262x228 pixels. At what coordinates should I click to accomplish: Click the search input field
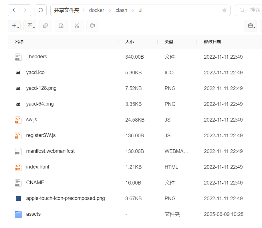point(249,10)
